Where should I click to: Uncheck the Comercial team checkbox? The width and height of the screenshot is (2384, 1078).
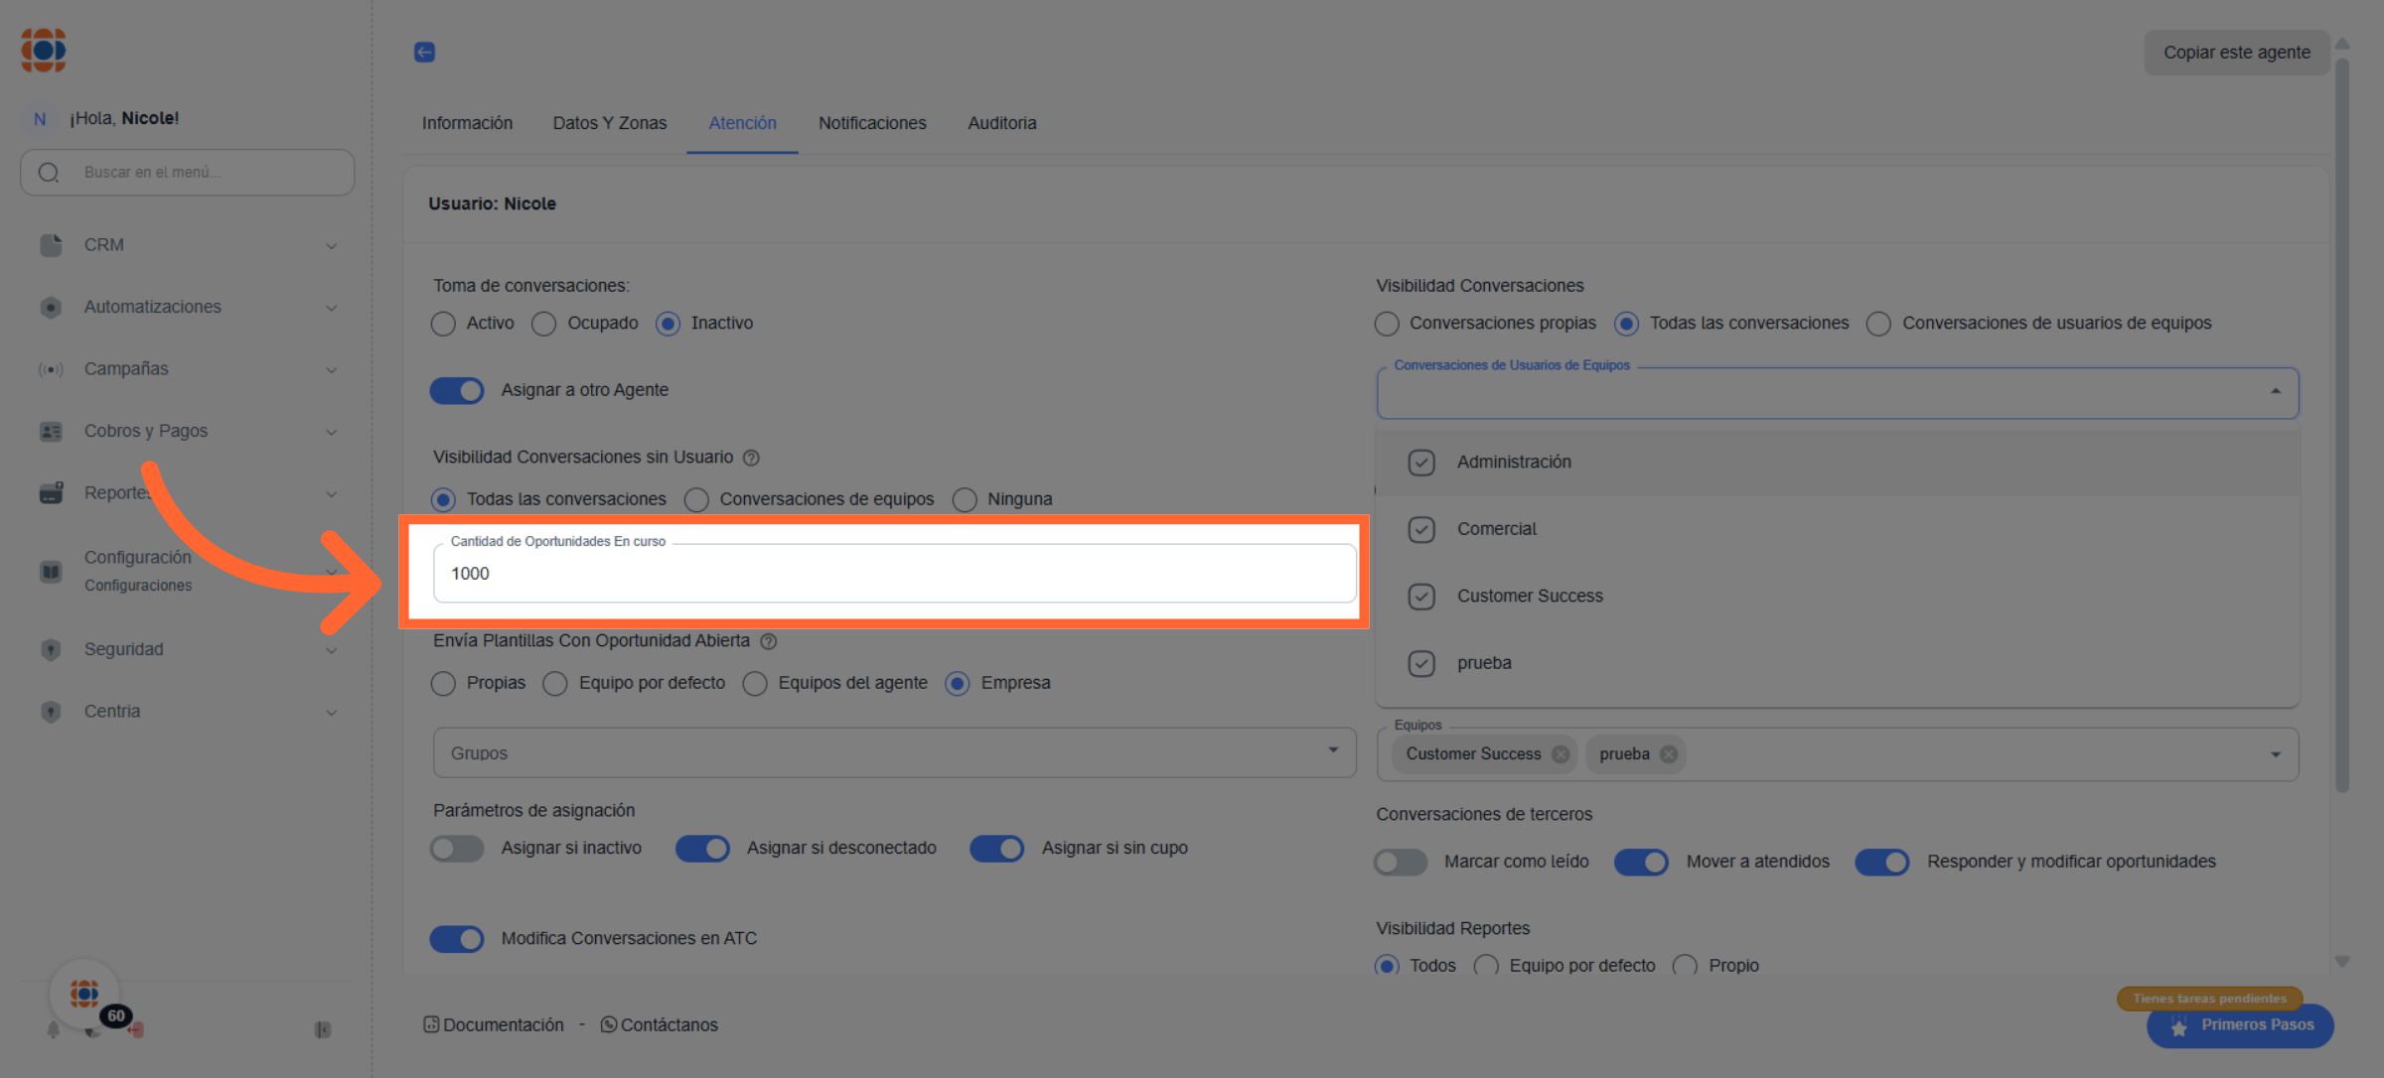pyautogui.click(x=1421, y=530)
